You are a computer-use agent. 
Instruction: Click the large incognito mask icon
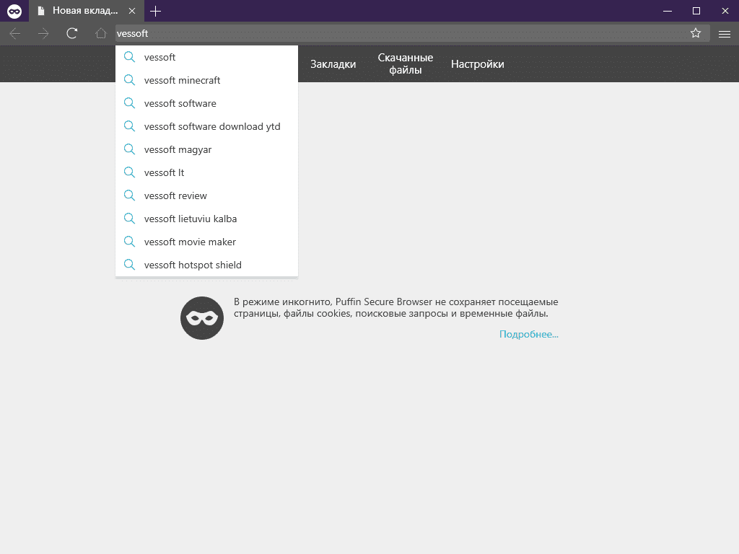202,318
